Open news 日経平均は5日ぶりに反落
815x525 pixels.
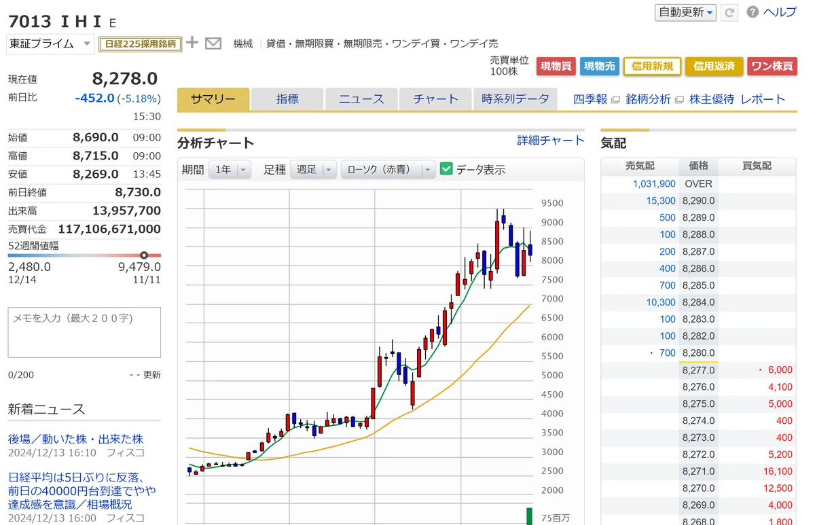point(82,490)
